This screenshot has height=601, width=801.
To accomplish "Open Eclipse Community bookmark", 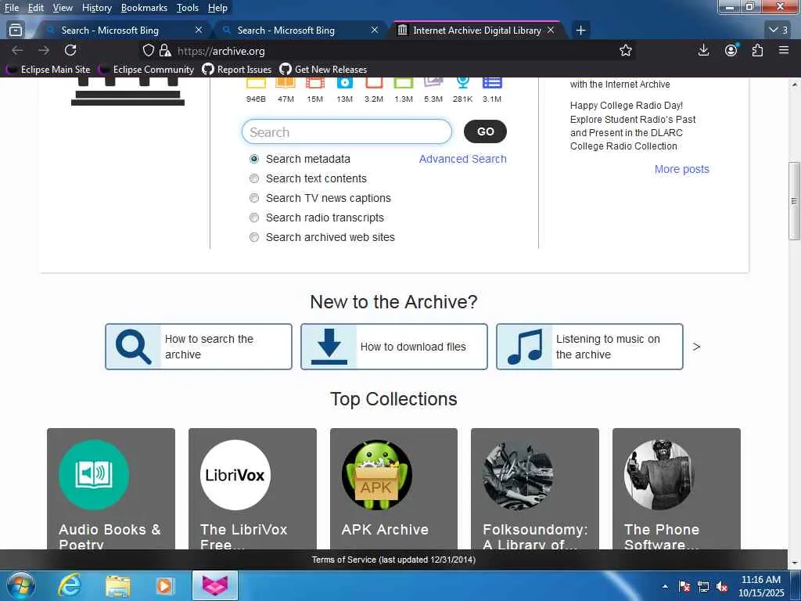I will tap(148, 69).
